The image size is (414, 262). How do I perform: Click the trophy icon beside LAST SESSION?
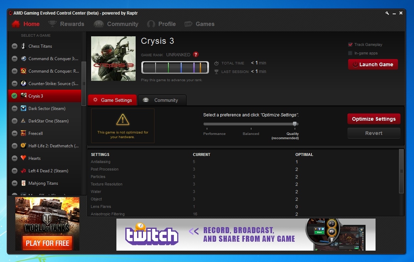click(x=216, y=72)
